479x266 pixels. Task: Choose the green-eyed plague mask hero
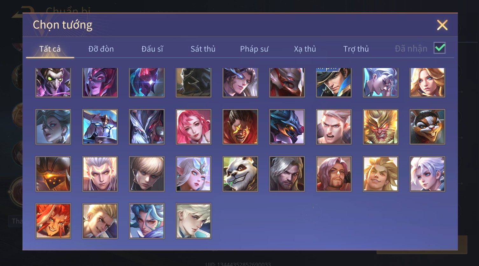53,82
